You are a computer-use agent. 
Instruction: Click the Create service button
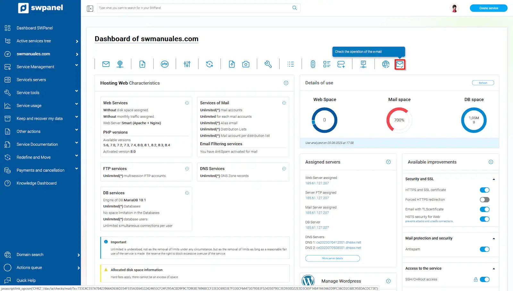(x=488, y=8)
